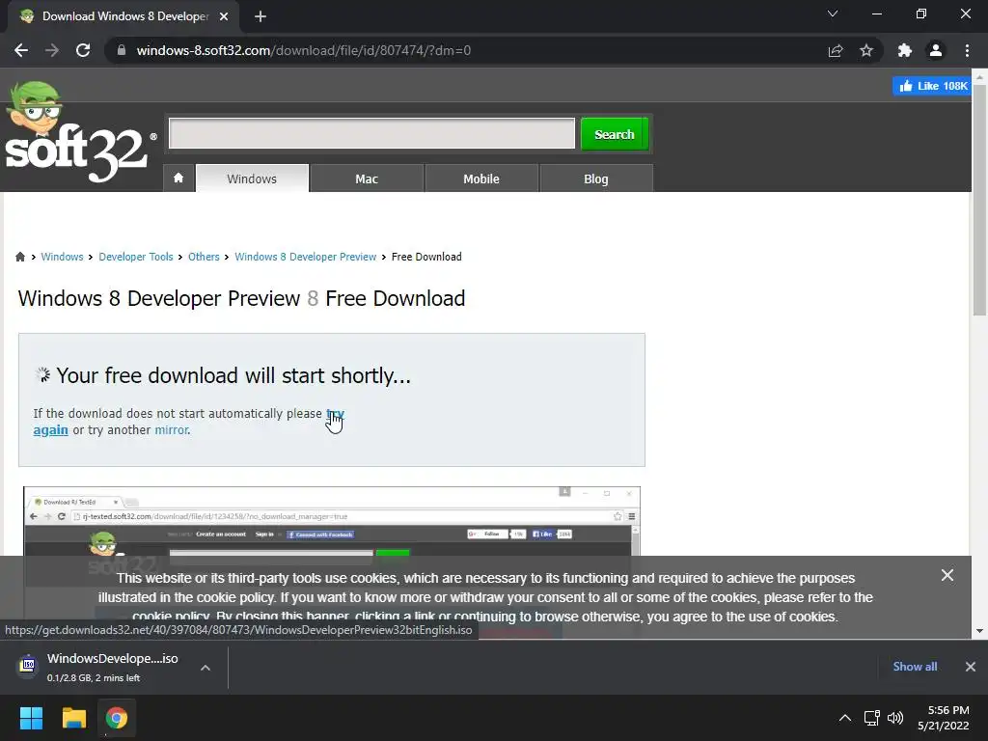Open Windows 8 Developer Preview breadcrumb
988x741 pixels.
click(306, 257)
